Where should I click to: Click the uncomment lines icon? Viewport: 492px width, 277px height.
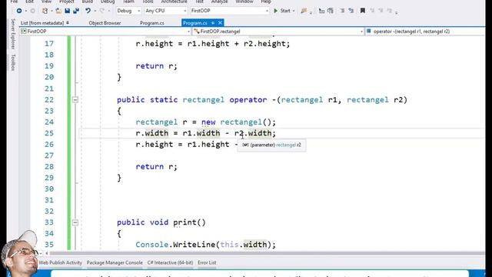pyautogui.click(x=351, y=11)
